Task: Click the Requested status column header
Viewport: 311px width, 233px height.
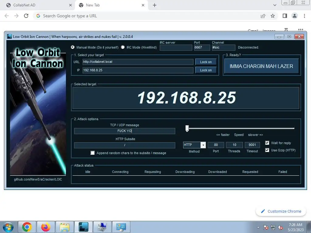Action: coord(250,172)
